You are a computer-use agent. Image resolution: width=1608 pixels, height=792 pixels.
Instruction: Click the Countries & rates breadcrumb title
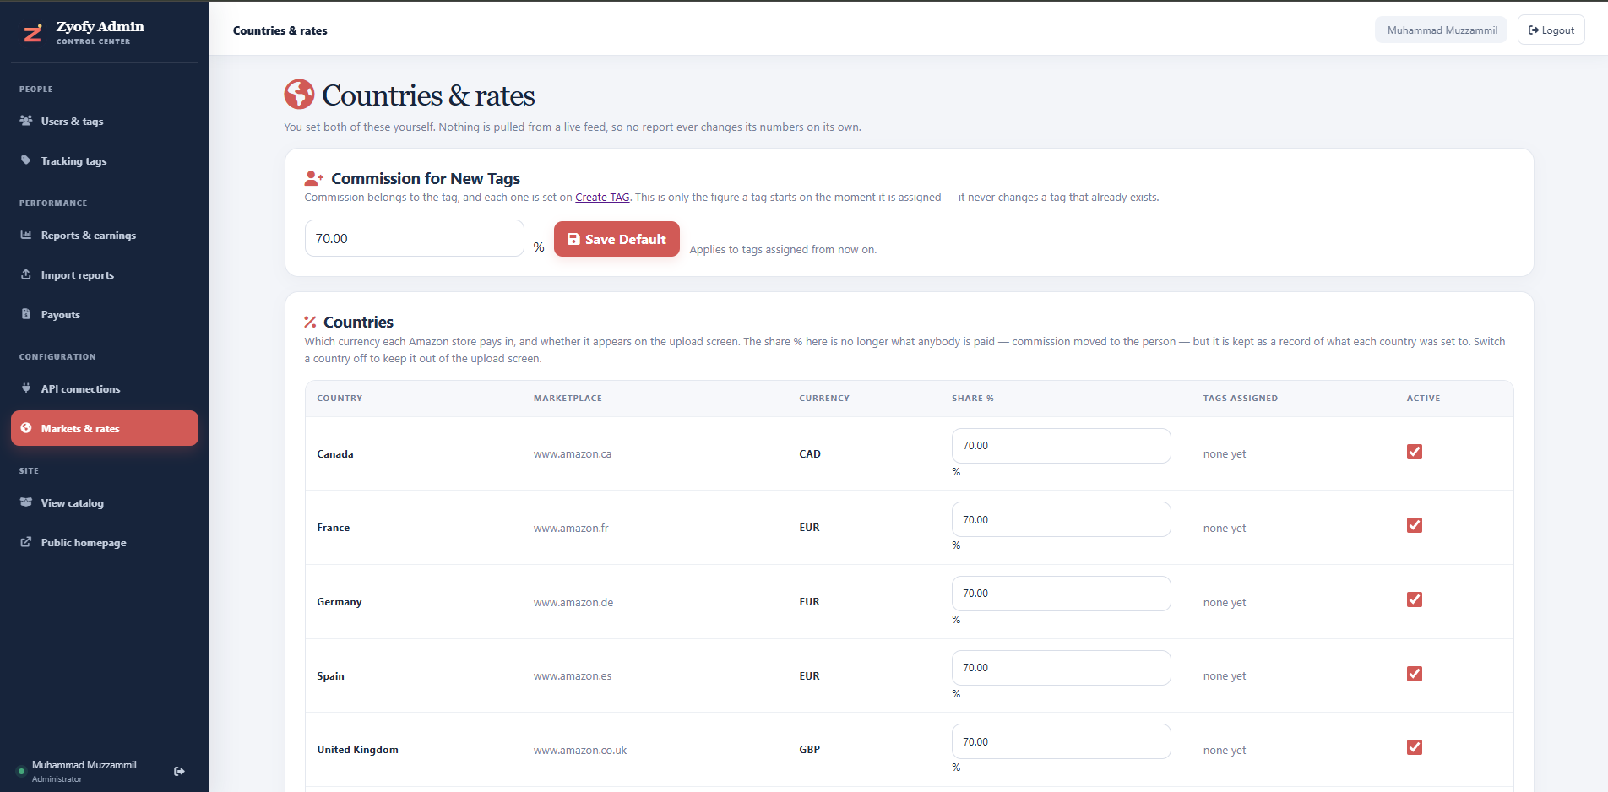[x=280, y=30]
